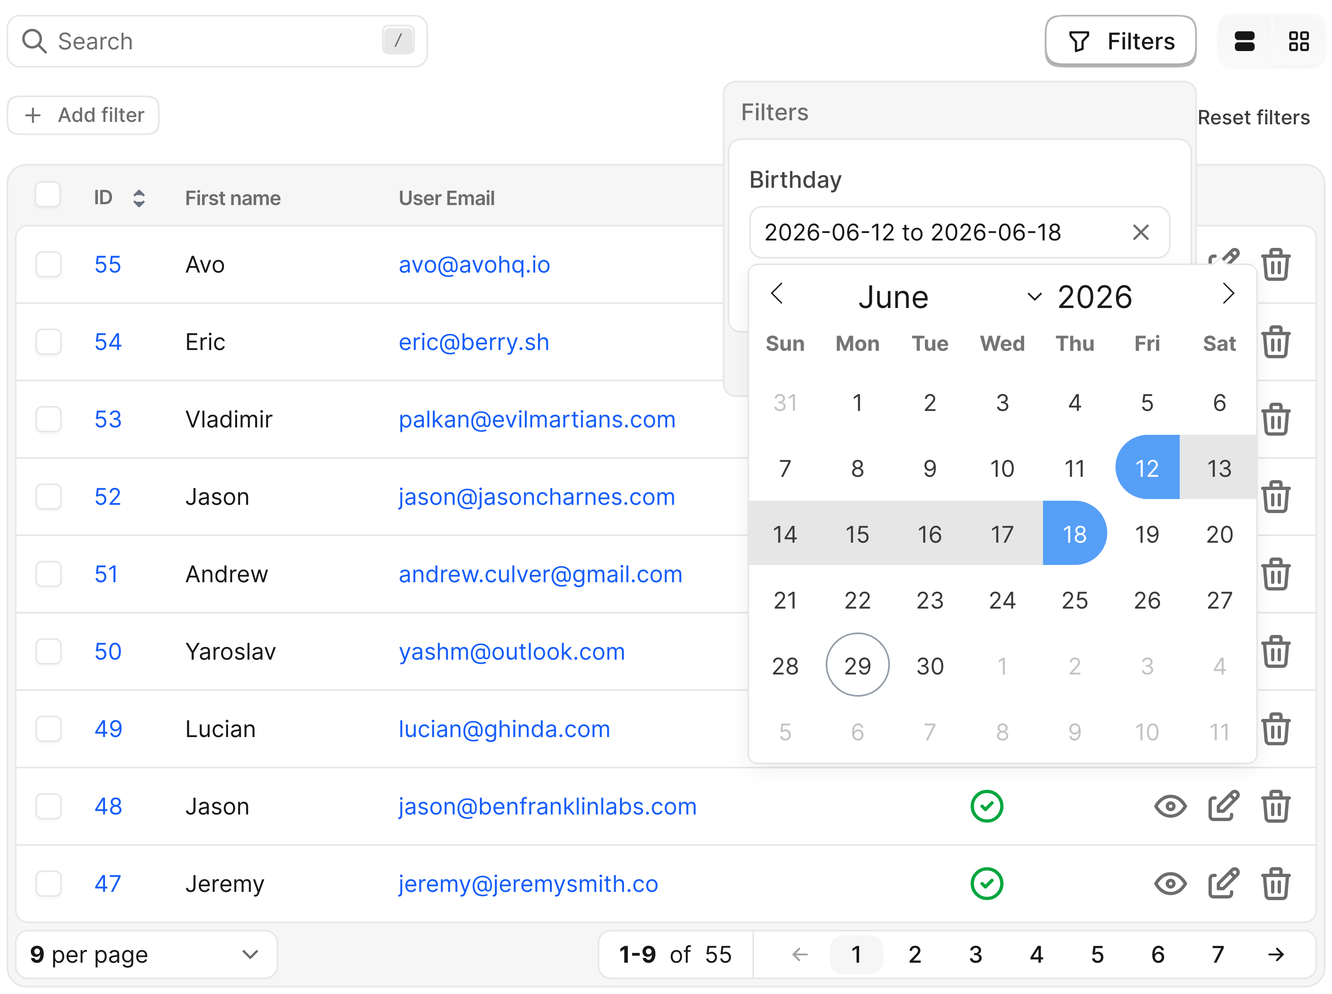Delete row with ID 52

[1276, 497]
